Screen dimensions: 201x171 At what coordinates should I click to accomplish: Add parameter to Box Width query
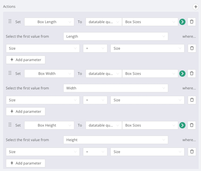coord(26,111)
